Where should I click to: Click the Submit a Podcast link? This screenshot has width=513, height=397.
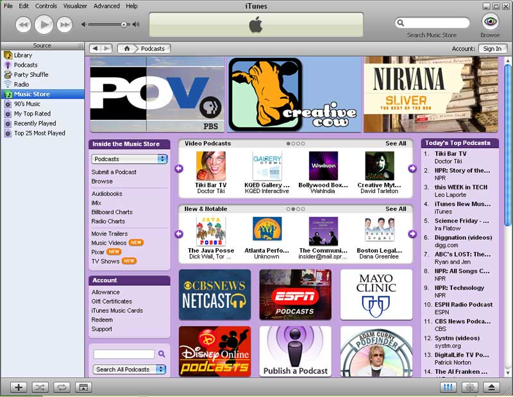pos(114,172)
